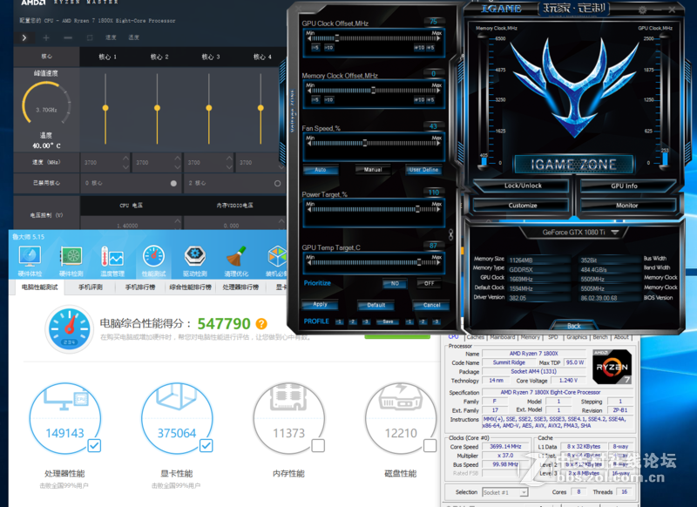Click the AMD Ryzen logo in CPU-Z
This screenshot has height=507, width=697.
tap(611, 367)
